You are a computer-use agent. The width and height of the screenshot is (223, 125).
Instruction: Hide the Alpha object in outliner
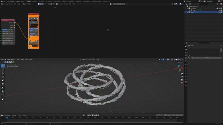click(x=219, y=12)
